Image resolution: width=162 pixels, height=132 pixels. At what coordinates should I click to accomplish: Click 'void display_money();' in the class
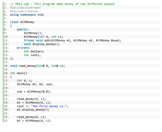tap(42, 44)
